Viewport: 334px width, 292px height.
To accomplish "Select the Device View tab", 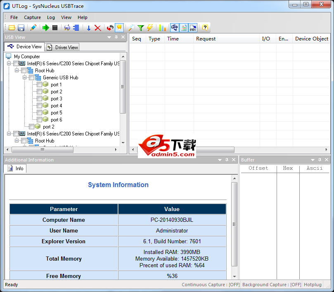I will [24, 47].
